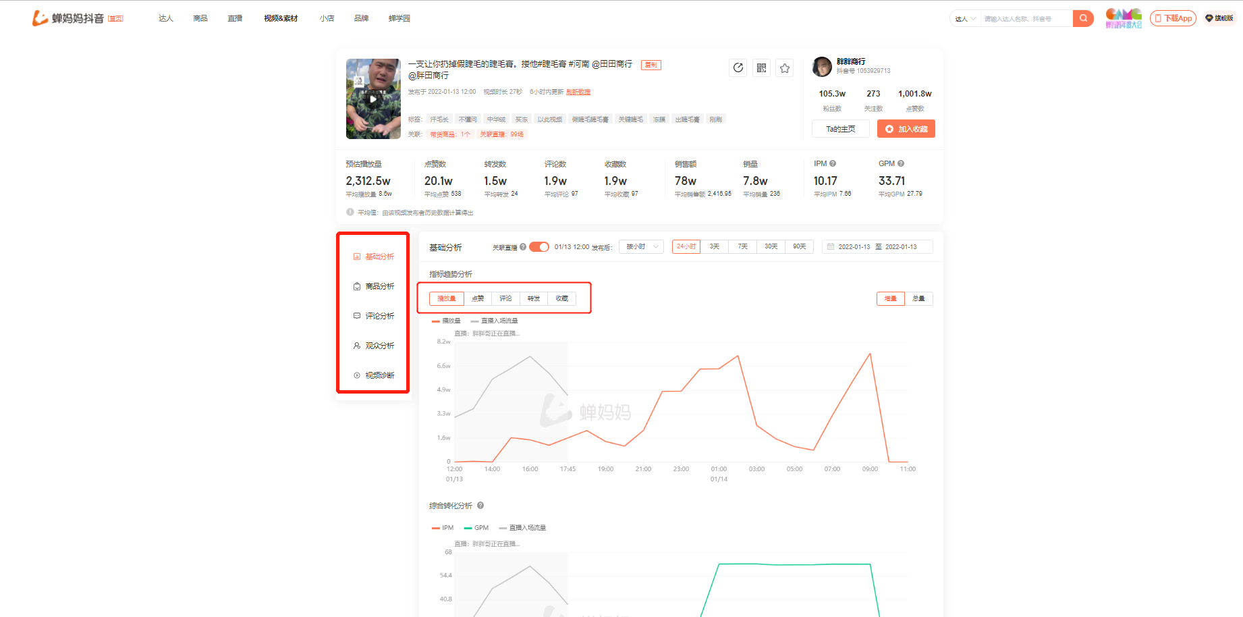Viewport: 1243px width, 617px height.
Task: Click the 复制 title copy button
Action: click(651, 65)
